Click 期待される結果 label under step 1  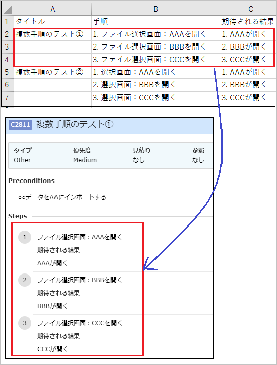point(59,250)
